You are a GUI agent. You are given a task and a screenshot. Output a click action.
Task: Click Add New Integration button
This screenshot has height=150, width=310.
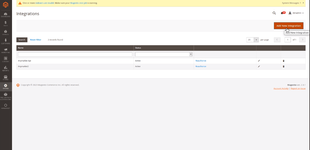tap(289, 26)
